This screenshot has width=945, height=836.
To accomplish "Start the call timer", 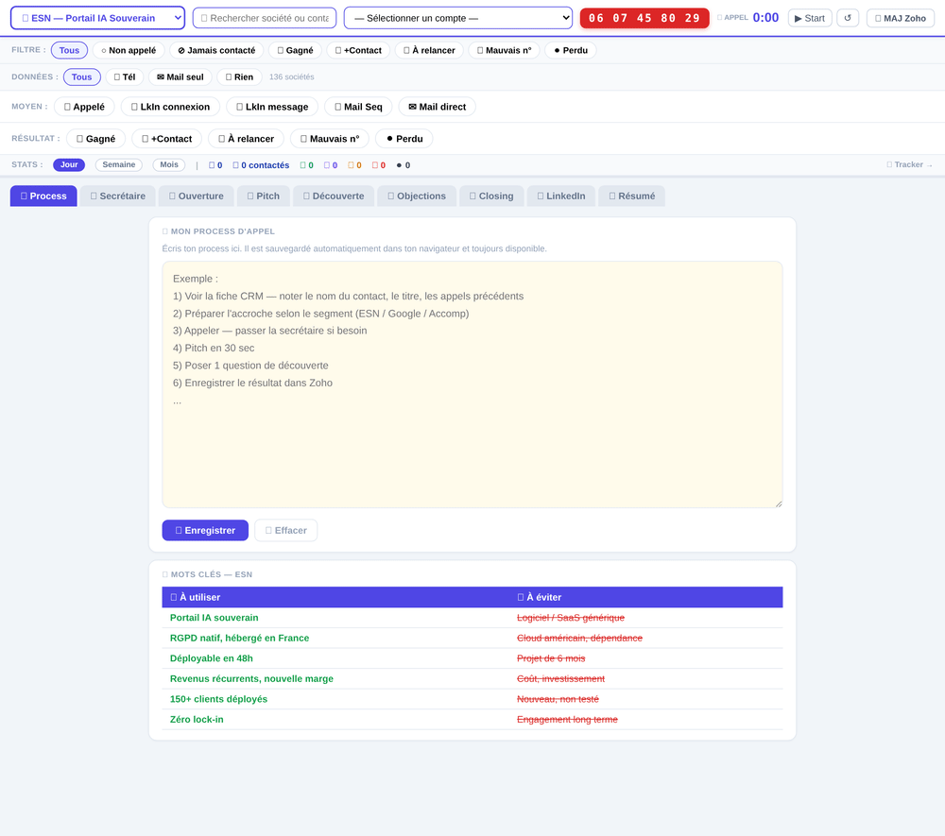I will tap(810, 18).
